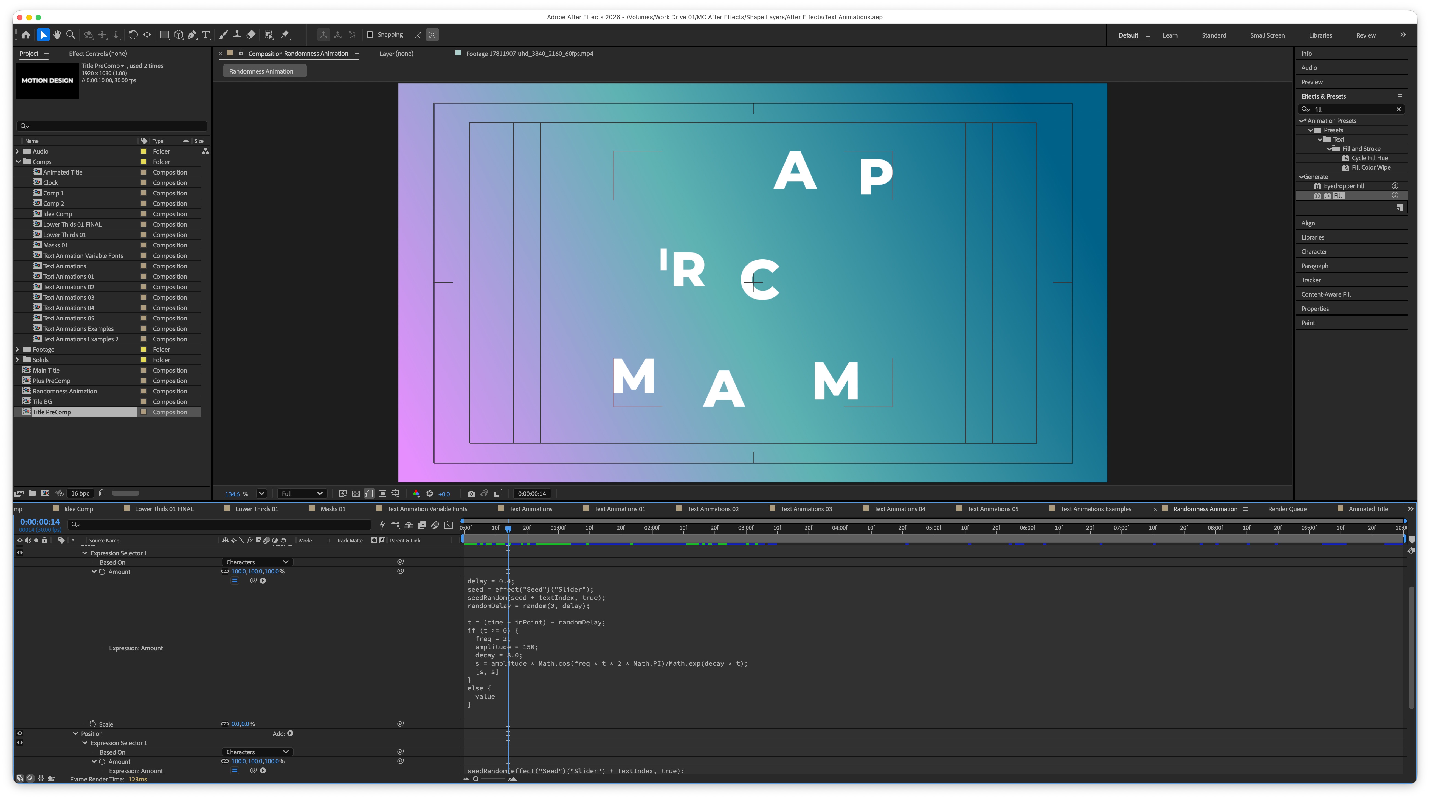Select the Rotation tool
This screenshot has height=799, width=1430.
tap(133, 34)
